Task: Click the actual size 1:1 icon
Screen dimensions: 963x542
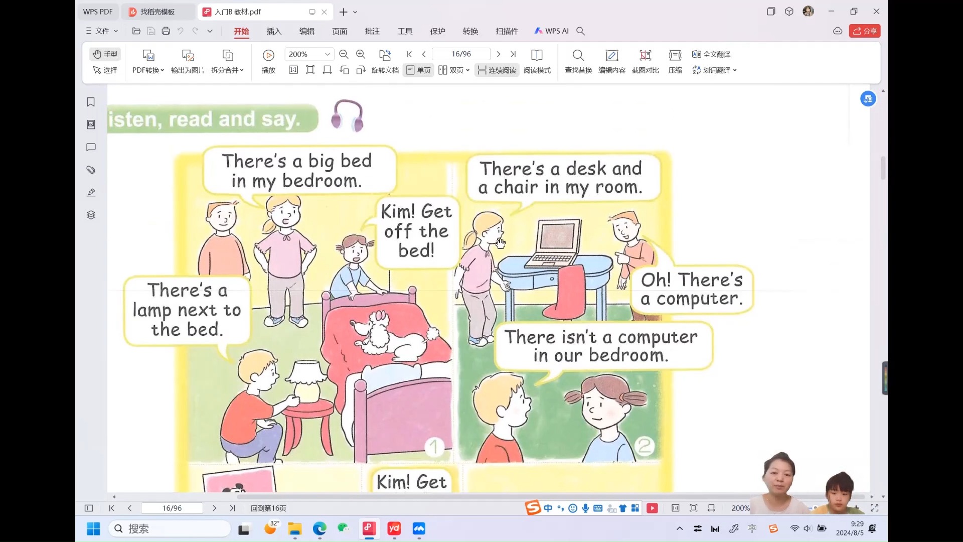Action: click(x=293, y=70)
